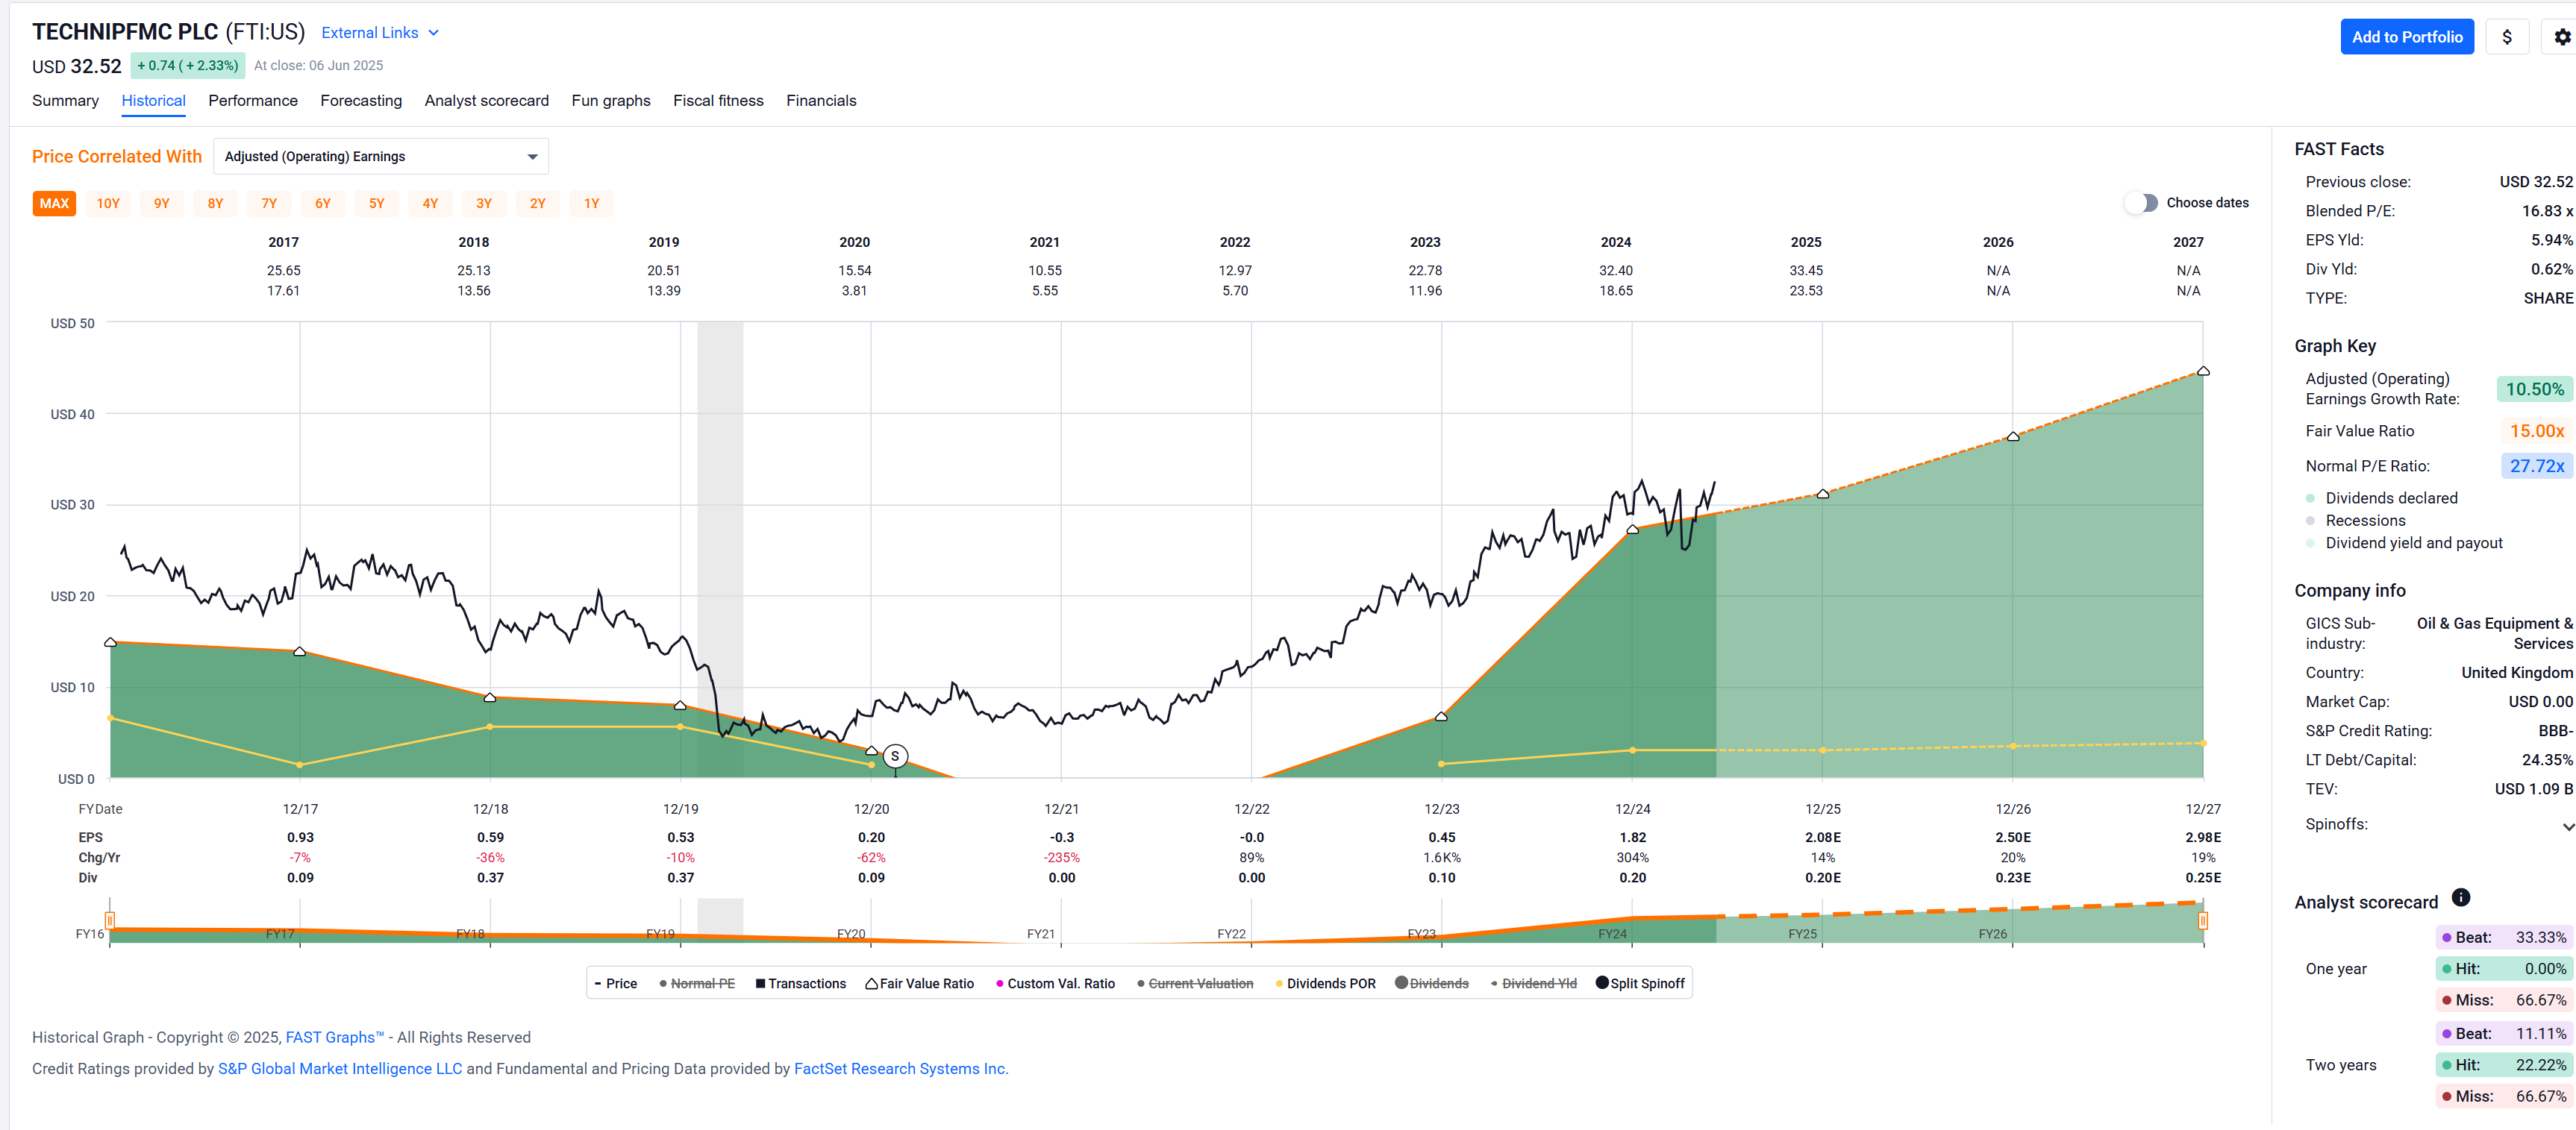
Task: Toggle Custom Val. Ratio legend item
Action: [1055, 983]
